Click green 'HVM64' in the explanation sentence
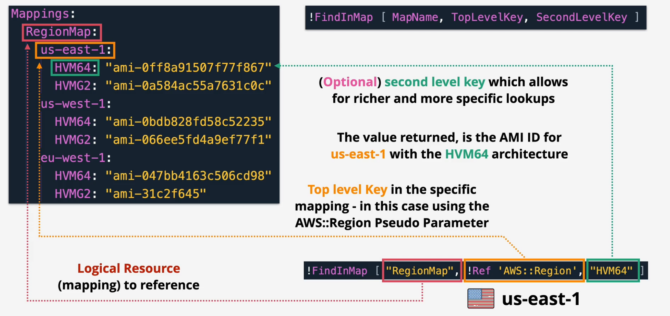The height and width of the screenshot is (316, 670). pyautogui.click(x=467, y=154)
